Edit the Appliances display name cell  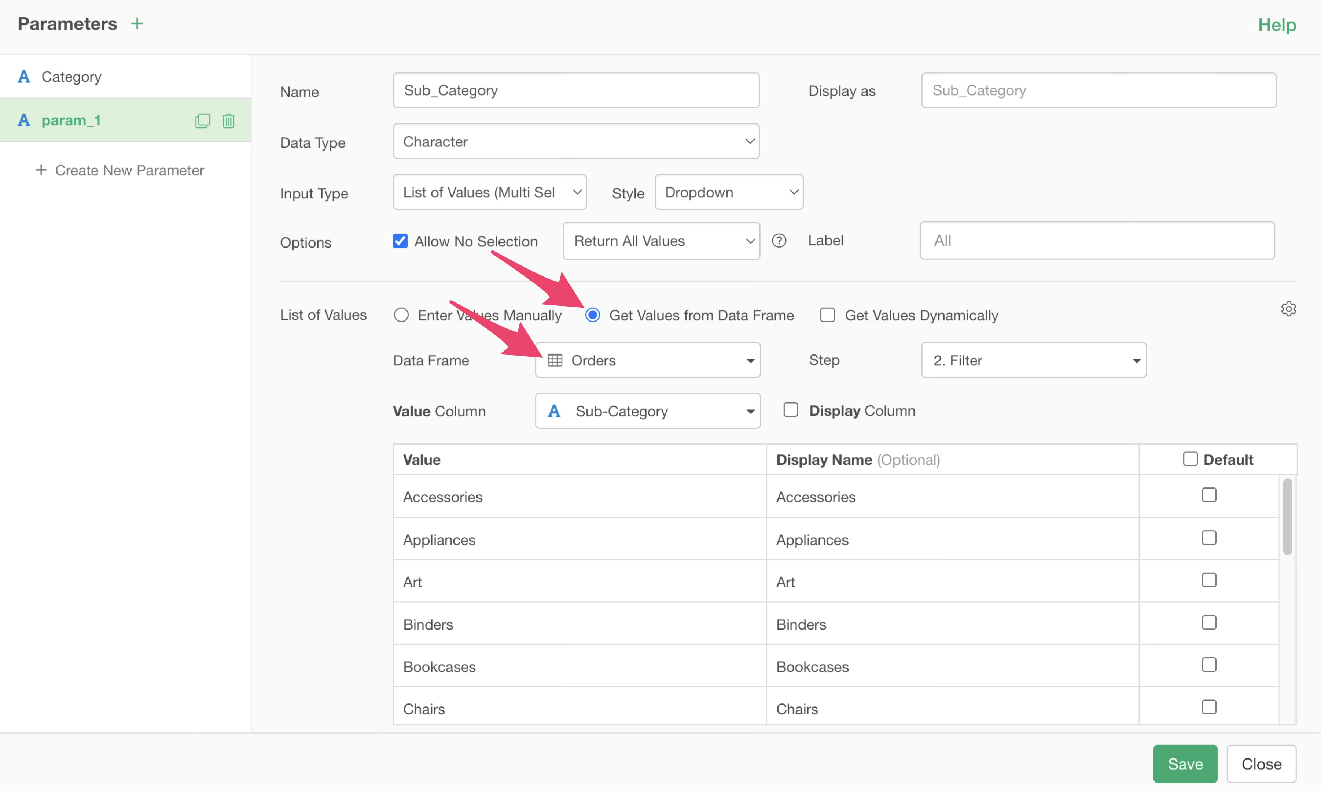(x=952, y=539)
